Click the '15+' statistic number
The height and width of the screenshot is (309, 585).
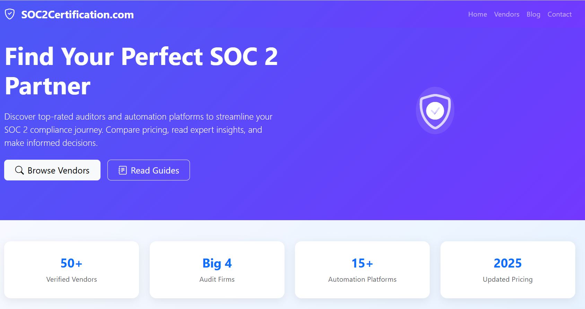[362, 263]
